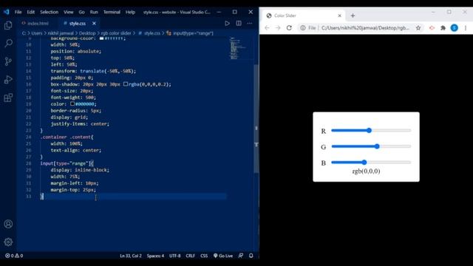Image resolution: width=473 pixels, height=266 pixels.
Task: Click the code minimap preview
Action: coord(238,48)
